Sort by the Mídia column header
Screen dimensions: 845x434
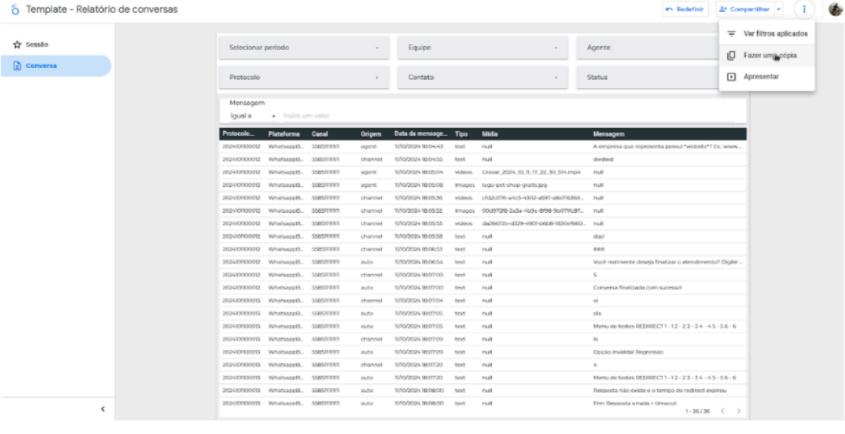pos(490,133)
